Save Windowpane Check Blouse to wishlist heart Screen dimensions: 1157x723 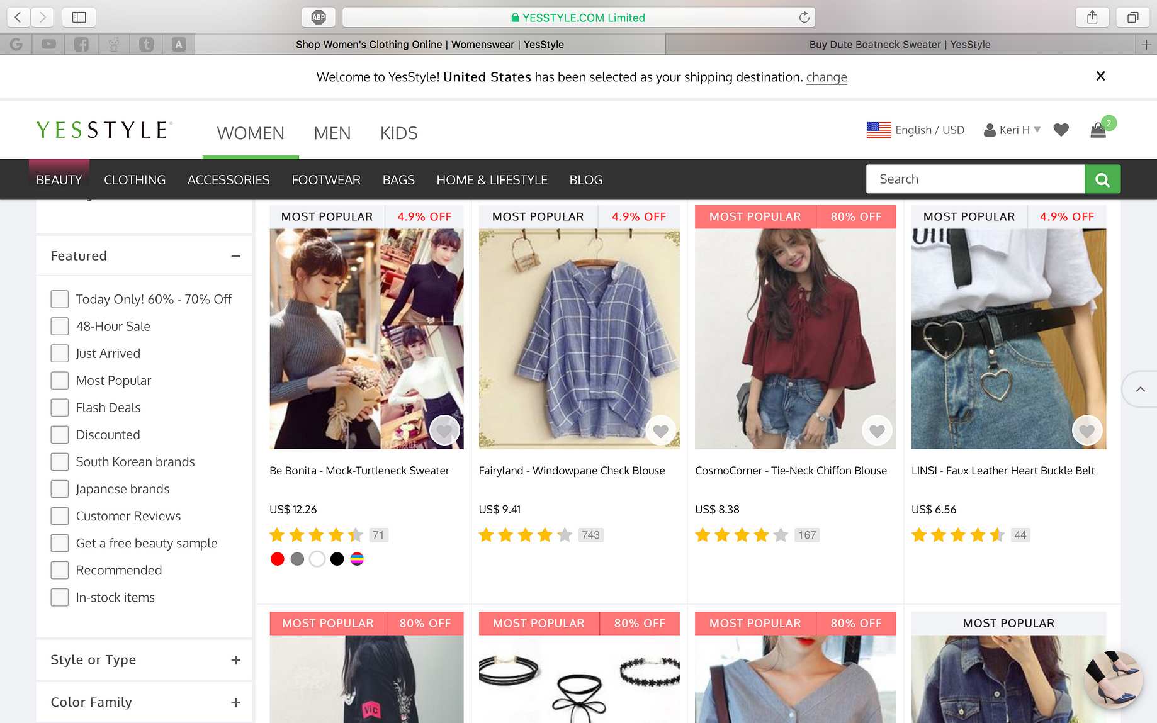click(x=660, y=430)
